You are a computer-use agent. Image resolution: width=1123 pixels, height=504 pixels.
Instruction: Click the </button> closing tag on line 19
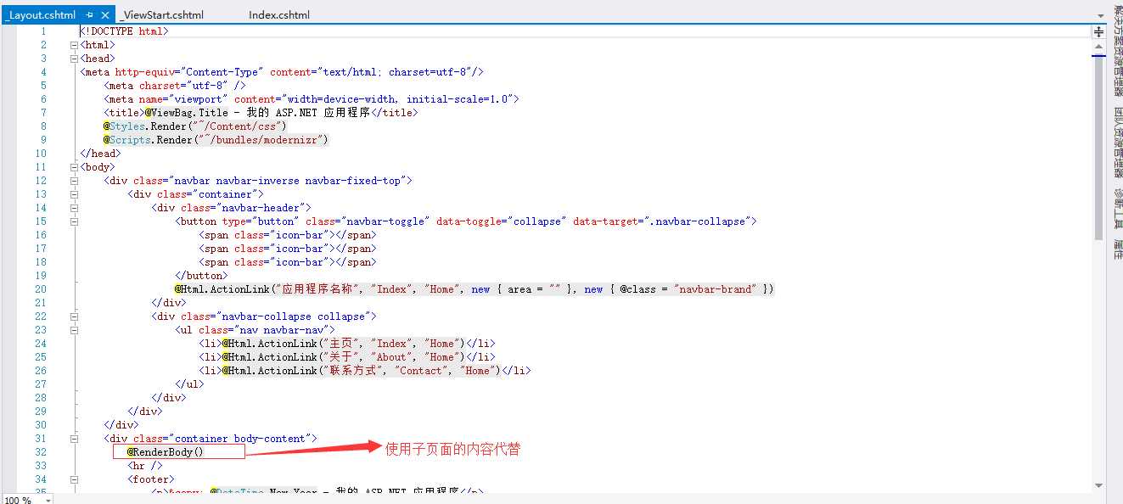pos(201,276)
